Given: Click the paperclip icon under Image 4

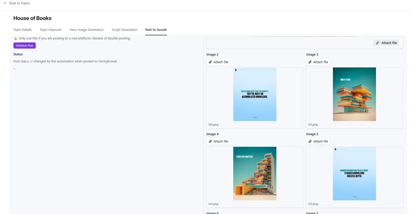Looking at the screenshot, I should (210, 141).
